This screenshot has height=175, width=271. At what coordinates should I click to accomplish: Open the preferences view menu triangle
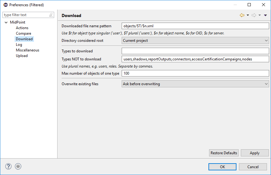pyautogui.click(x=265, y=15)
